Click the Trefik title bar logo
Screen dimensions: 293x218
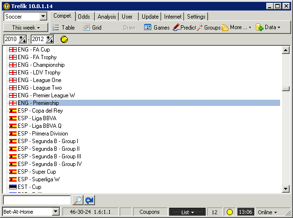pos(7,6)
